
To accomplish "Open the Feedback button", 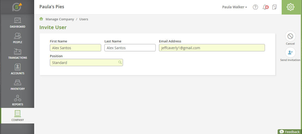I will click(x=289, y=132).
